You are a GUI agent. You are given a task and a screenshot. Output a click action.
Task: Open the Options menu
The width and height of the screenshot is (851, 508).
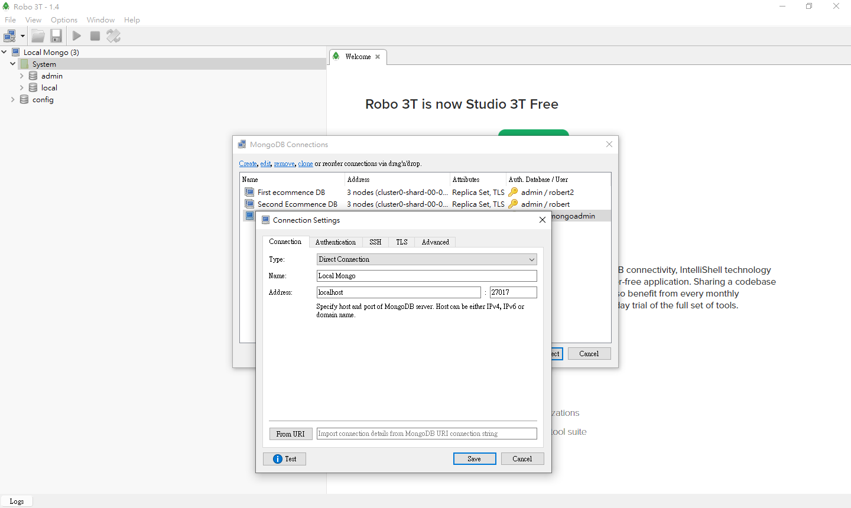pos(64,20)
